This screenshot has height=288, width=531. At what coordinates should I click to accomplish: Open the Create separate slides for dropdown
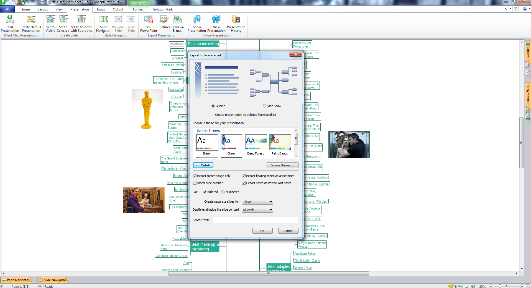point(257,202)
